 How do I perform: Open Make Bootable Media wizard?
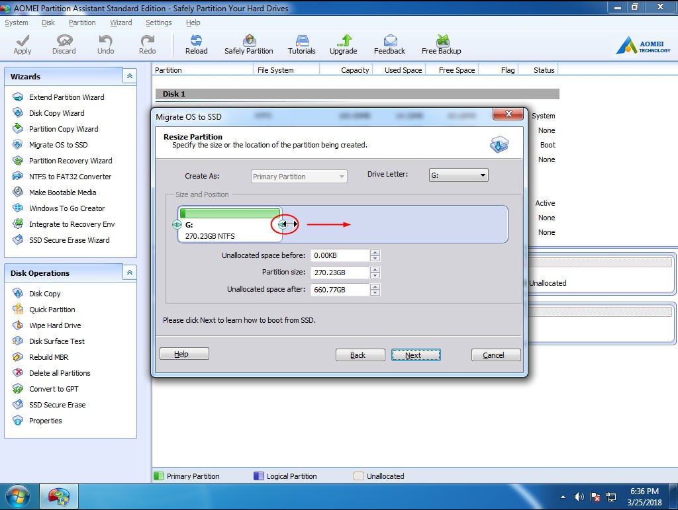(x=63, y=192)
